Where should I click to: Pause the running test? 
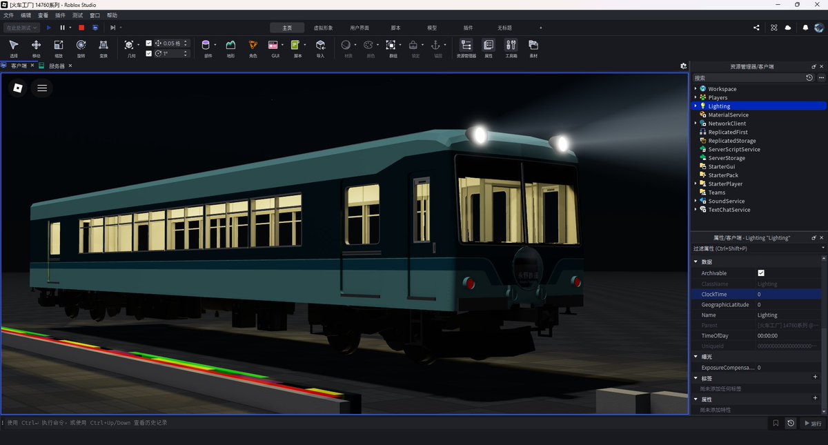pos(62,28)
